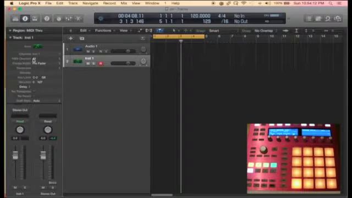This screenshot has width=352, height=198.
Task: Toggle input monitoring on Audio 1 track
Action: 106,52
